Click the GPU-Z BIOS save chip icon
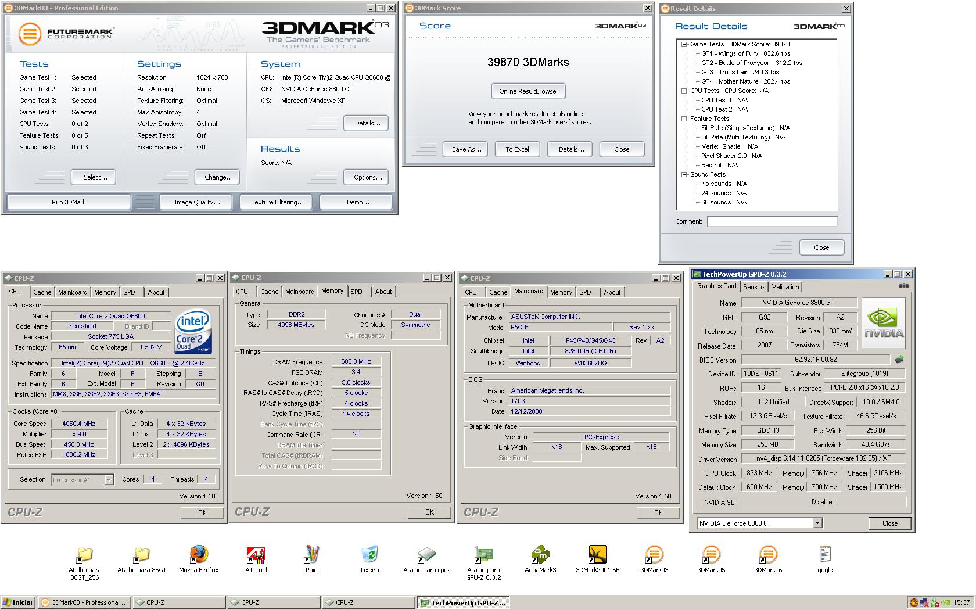Screen dimensions: 976x610 click(899, 360)
